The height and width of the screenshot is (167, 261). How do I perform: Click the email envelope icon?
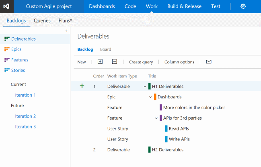coord(208,62)
